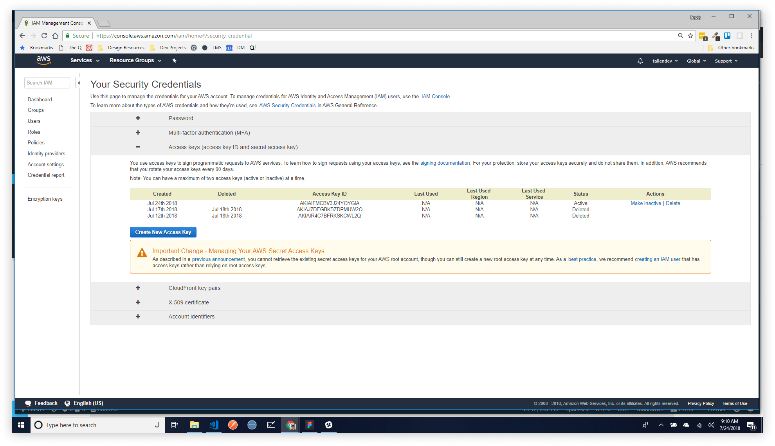This screenshot has height=446, width=775.
Task: Click the AWS logo home icon
Action: coord(43,60)
